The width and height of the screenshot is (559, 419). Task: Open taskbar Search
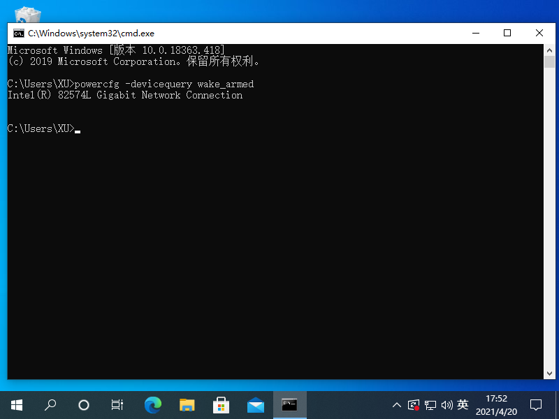click(50, 404)
